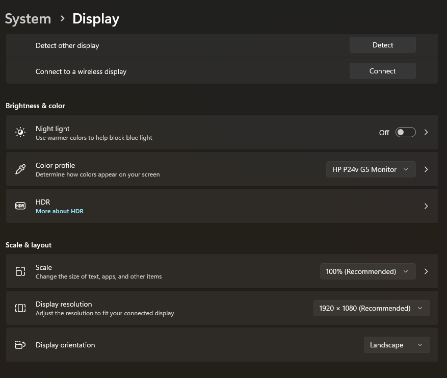Click the Display breadcrumb title
The width and height of the screenshot is (447, 378).
pyautogui.click(x=96, y=19)
